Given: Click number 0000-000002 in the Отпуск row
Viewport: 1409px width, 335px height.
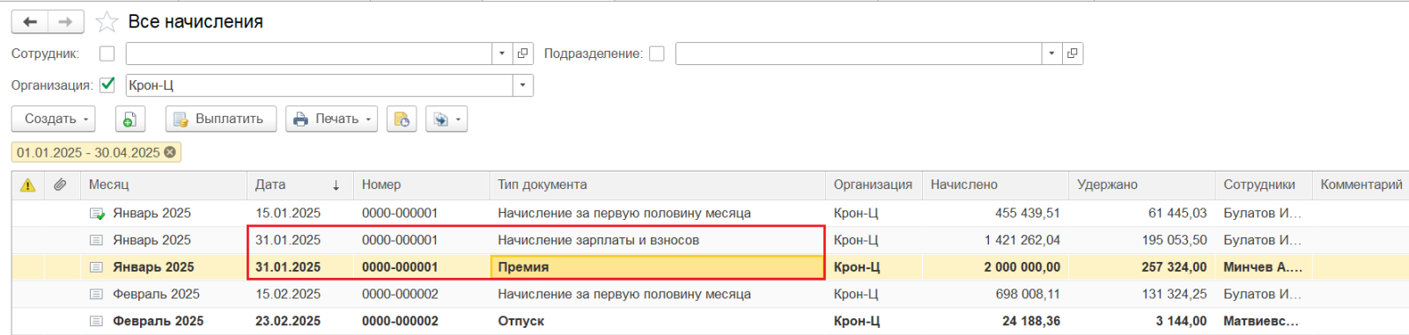Looking at the screenshot, I should [x=400, y=321].
